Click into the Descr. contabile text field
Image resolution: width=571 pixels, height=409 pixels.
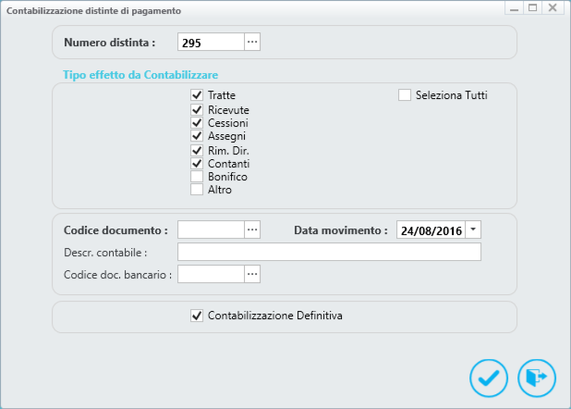329,252
